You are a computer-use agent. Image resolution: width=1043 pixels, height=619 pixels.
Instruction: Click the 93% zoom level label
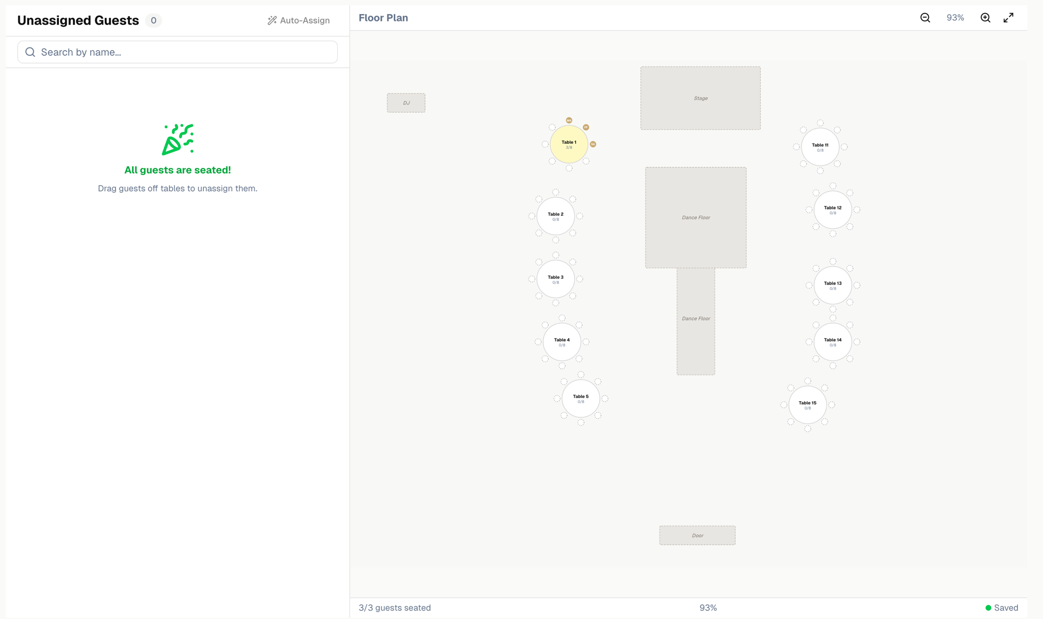click(x=955, y=18)
